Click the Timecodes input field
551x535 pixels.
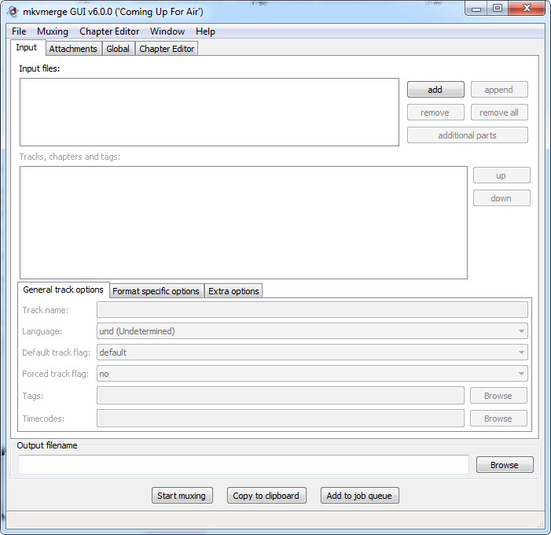coord(281,419)
